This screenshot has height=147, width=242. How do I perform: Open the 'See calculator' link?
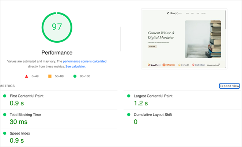click(x=75, y=67)
